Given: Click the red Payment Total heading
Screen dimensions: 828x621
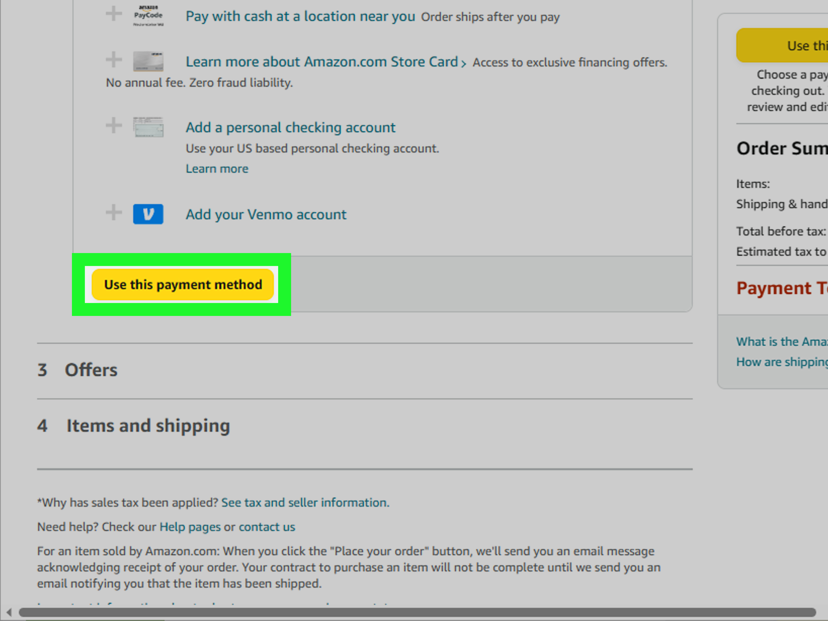Looking at the screenshot, I should (782, 288).
